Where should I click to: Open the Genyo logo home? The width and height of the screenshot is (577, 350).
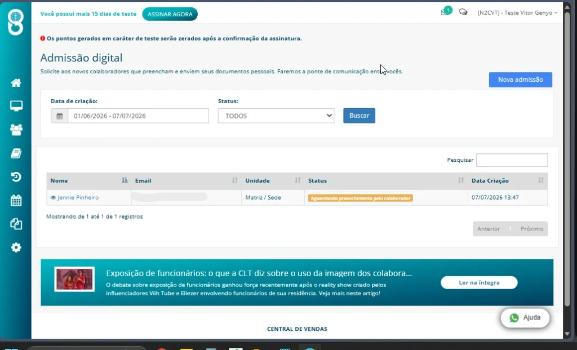15,22
